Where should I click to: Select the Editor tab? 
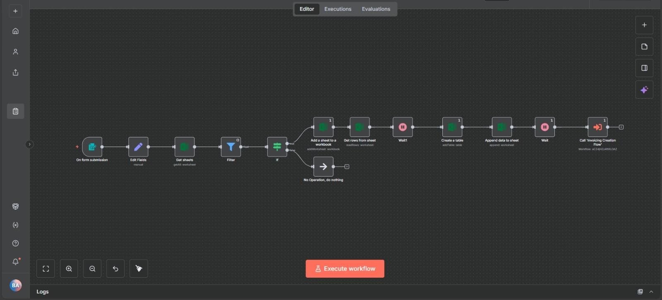(307, 9)
